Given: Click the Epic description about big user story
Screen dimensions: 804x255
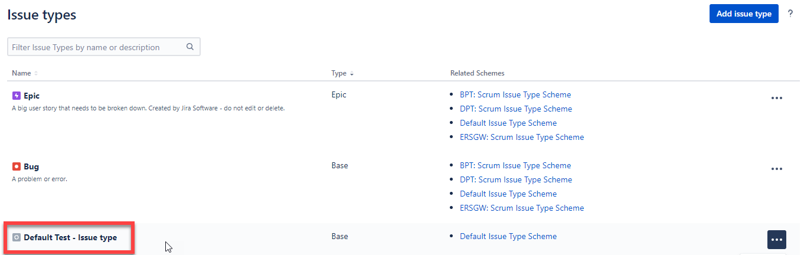Looking at the screenshot, I should (x=148, y=108).
